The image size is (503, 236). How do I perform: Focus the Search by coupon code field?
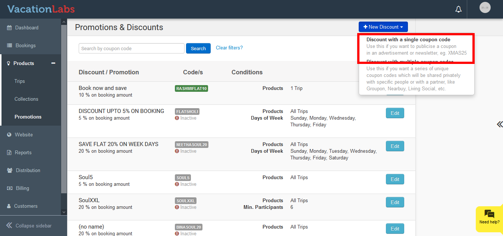(x=131, y=49)
